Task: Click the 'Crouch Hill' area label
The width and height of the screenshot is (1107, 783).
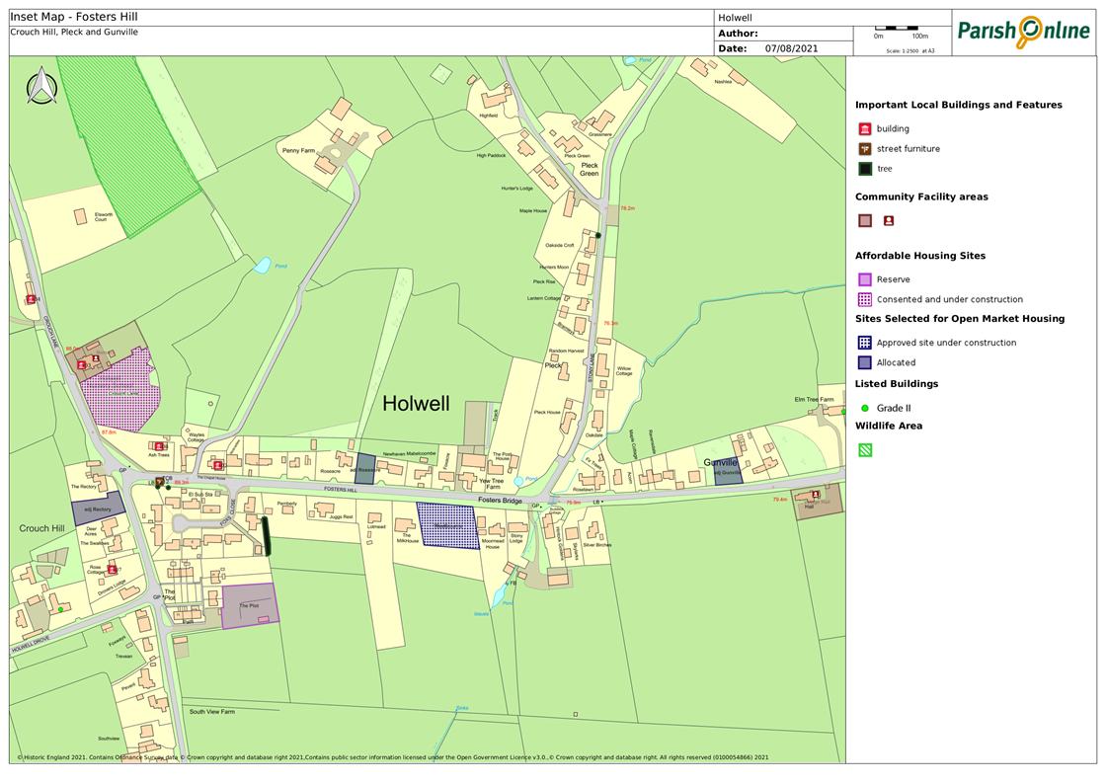Action: (41, 528)
